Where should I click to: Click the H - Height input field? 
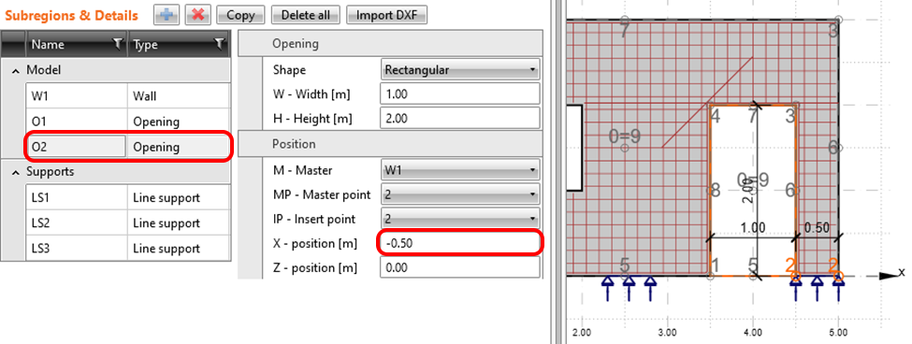tap(460, 119)
